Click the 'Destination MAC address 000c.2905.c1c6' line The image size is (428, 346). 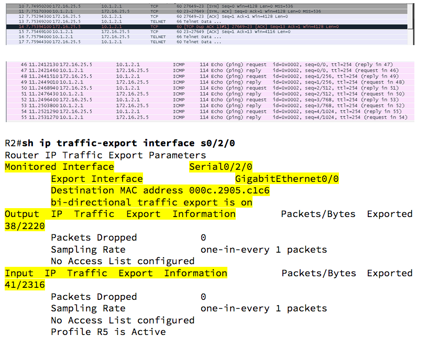(x=160, y=191)
